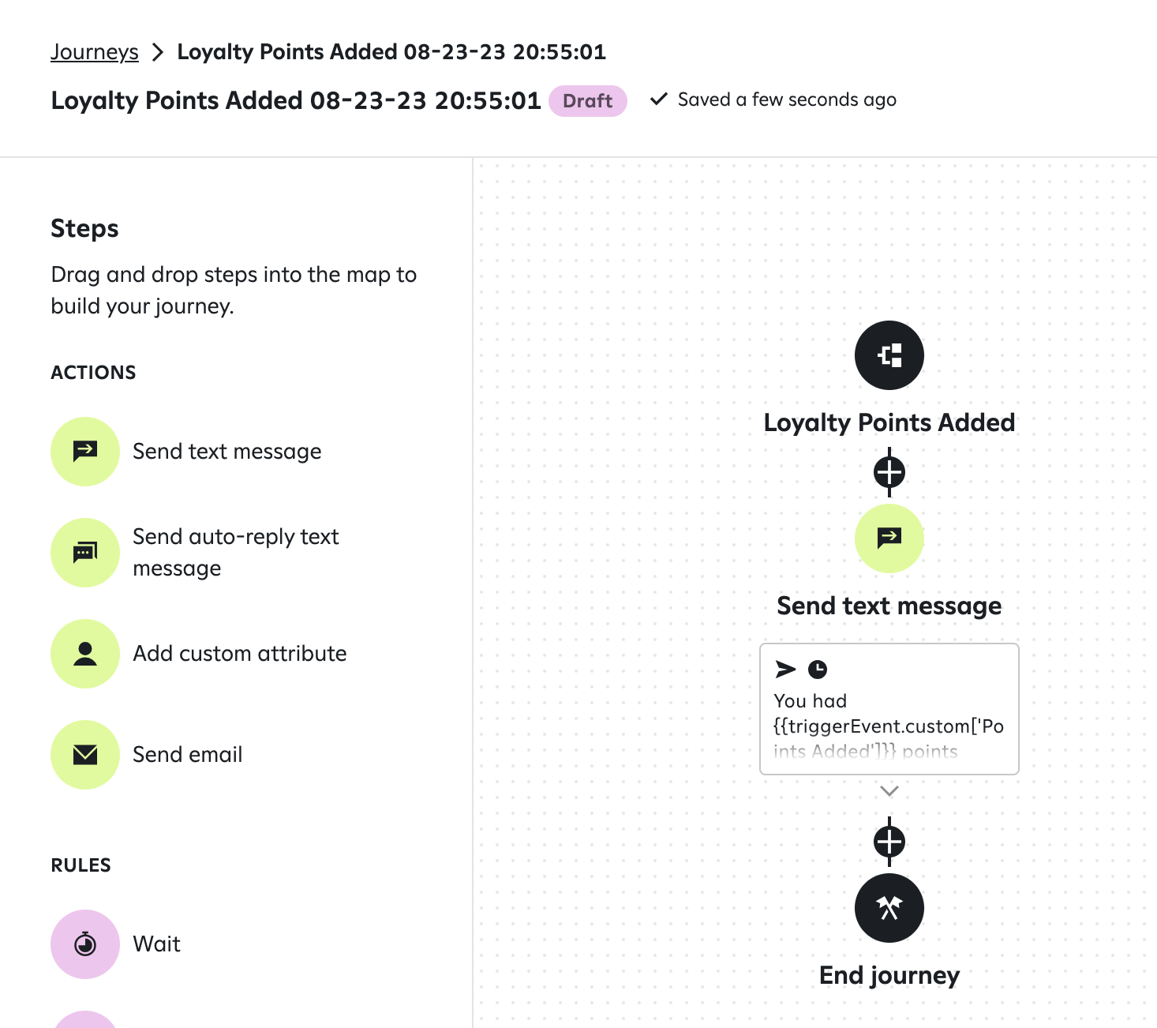
Task: Go back to Journeys via breadcrumb
Action: pos(95,52)
